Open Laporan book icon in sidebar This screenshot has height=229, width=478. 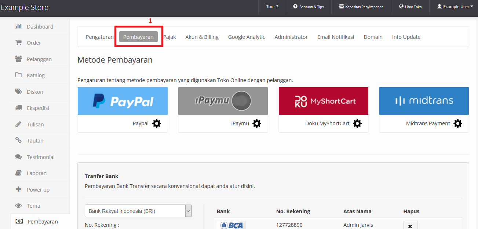[x=18, y=173]
